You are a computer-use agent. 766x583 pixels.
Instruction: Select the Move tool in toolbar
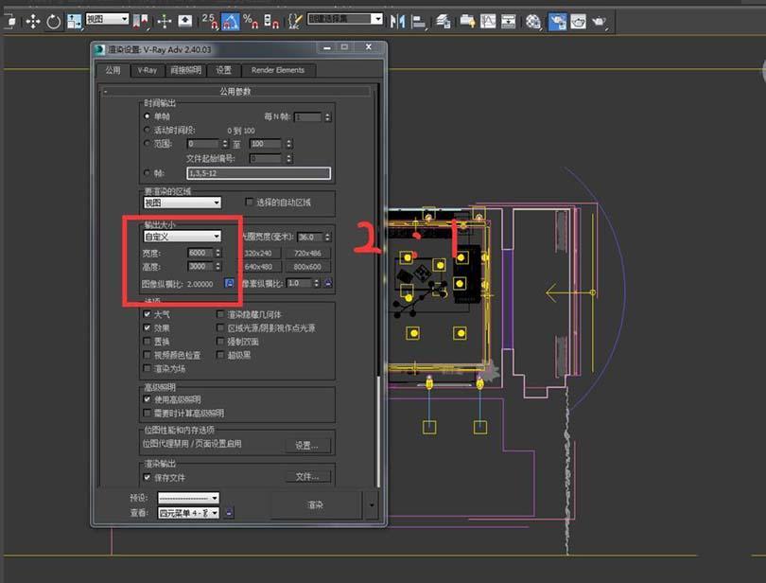[x=33, y=20]
